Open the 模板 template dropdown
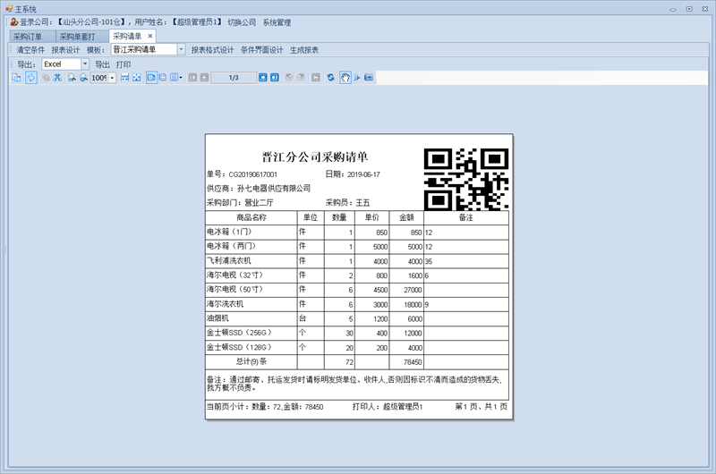716x474 pixels. (181, 50)
